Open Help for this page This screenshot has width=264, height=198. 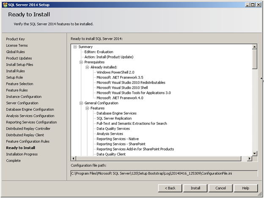click(246, 188)
